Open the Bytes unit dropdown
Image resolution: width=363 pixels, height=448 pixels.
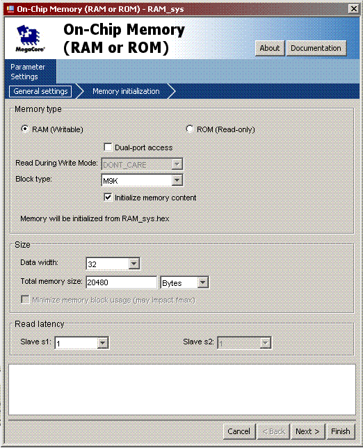pyautogui.click(x=202, y=282)
